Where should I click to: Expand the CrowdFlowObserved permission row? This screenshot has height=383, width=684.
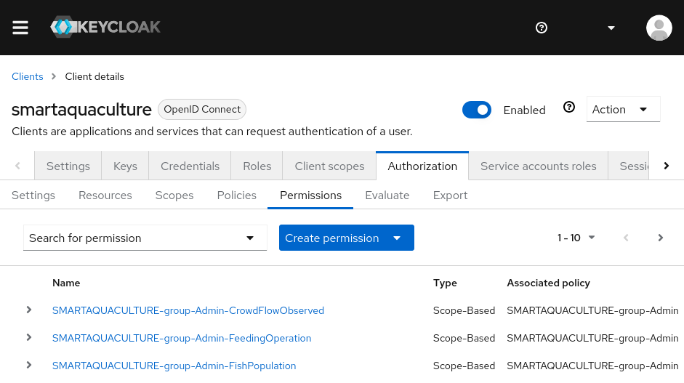click(29, 310)
